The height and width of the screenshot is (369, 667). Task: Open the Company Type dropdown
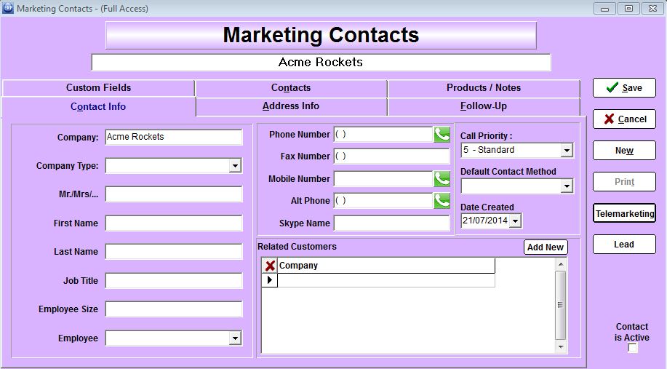point(235,166)
